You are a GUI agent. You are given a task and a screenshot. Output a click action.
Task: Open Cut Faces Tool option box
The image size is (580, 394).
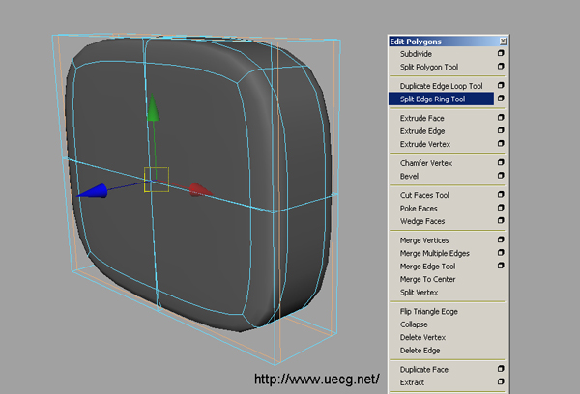coord(501,195)
